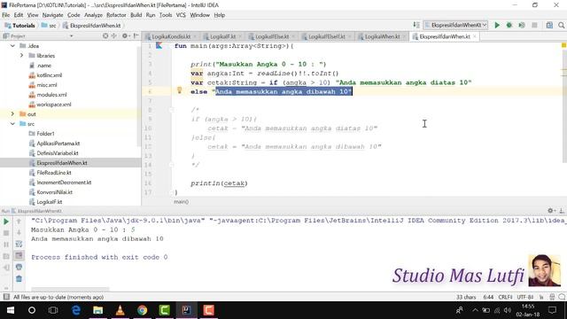Viewport: 567px width, 319px height.
Task: Expand the out folder
Action: tap(12, 114)
